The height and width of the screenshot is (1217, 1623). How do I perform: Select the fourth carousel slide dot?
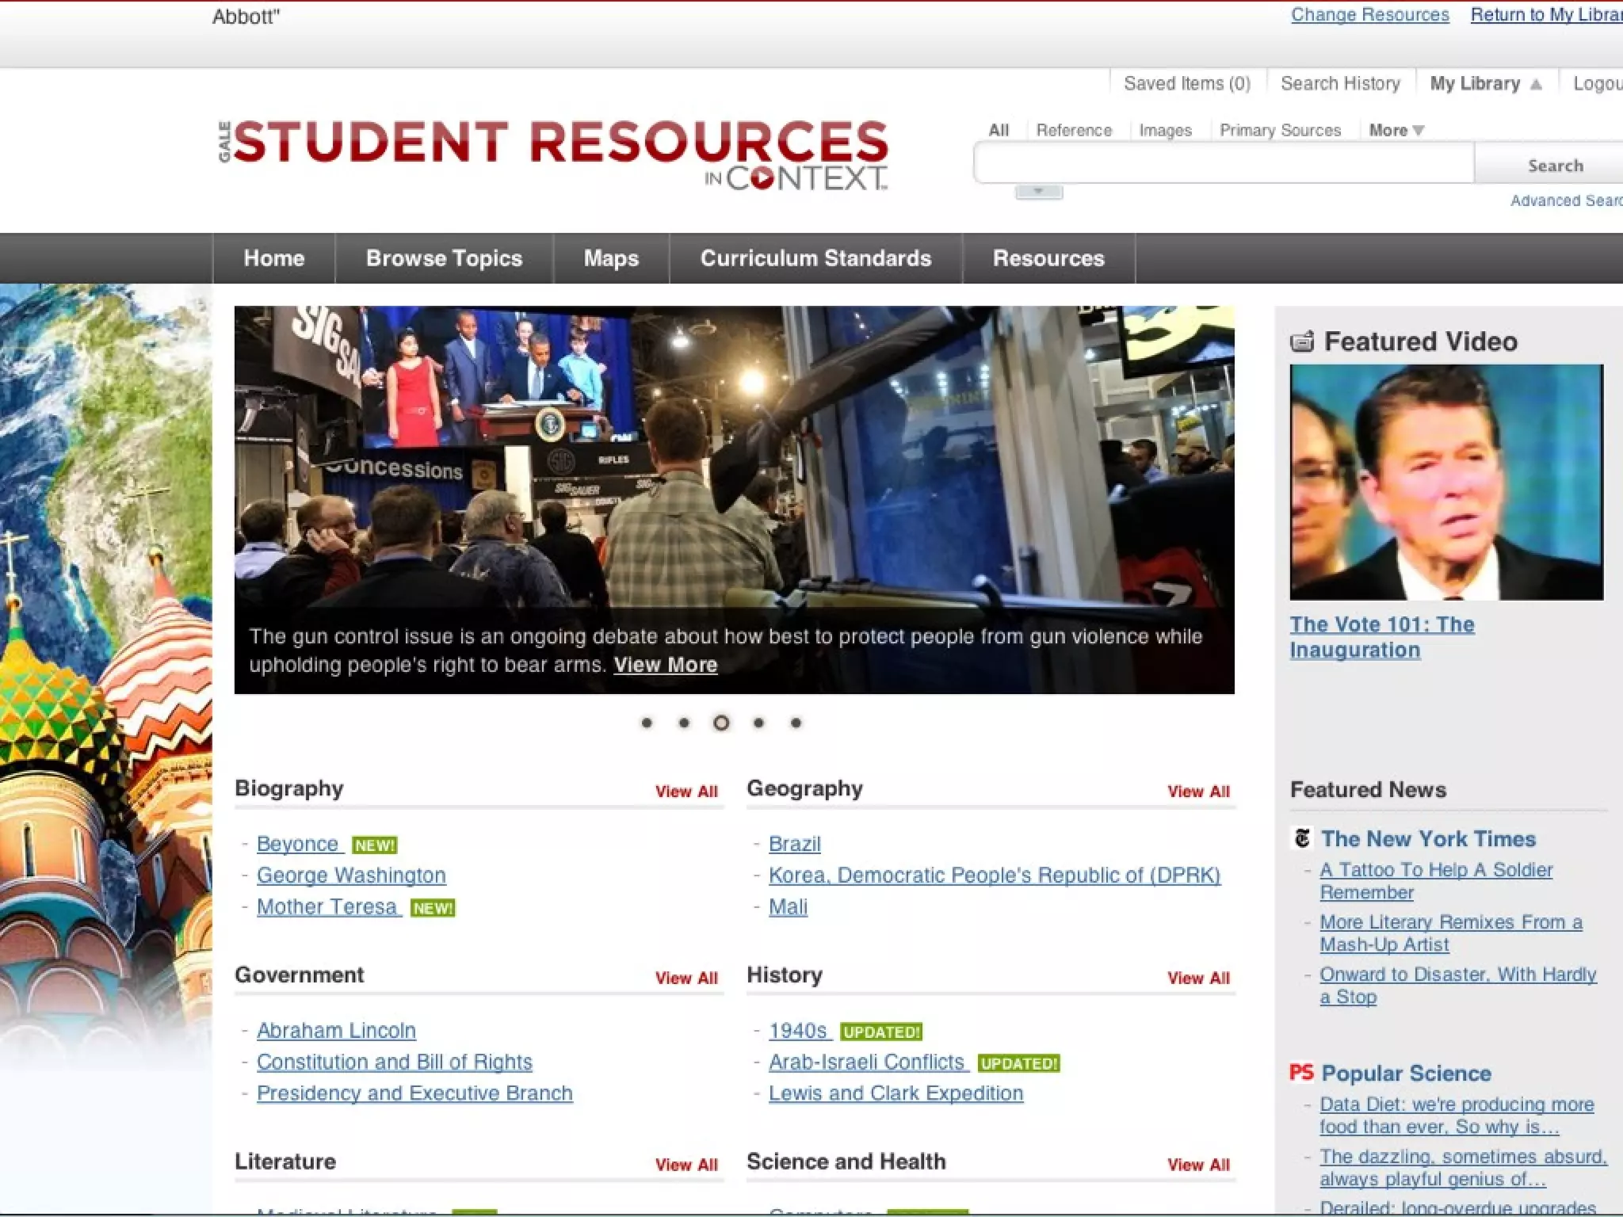pyautogui.click(x=758, y=723)
